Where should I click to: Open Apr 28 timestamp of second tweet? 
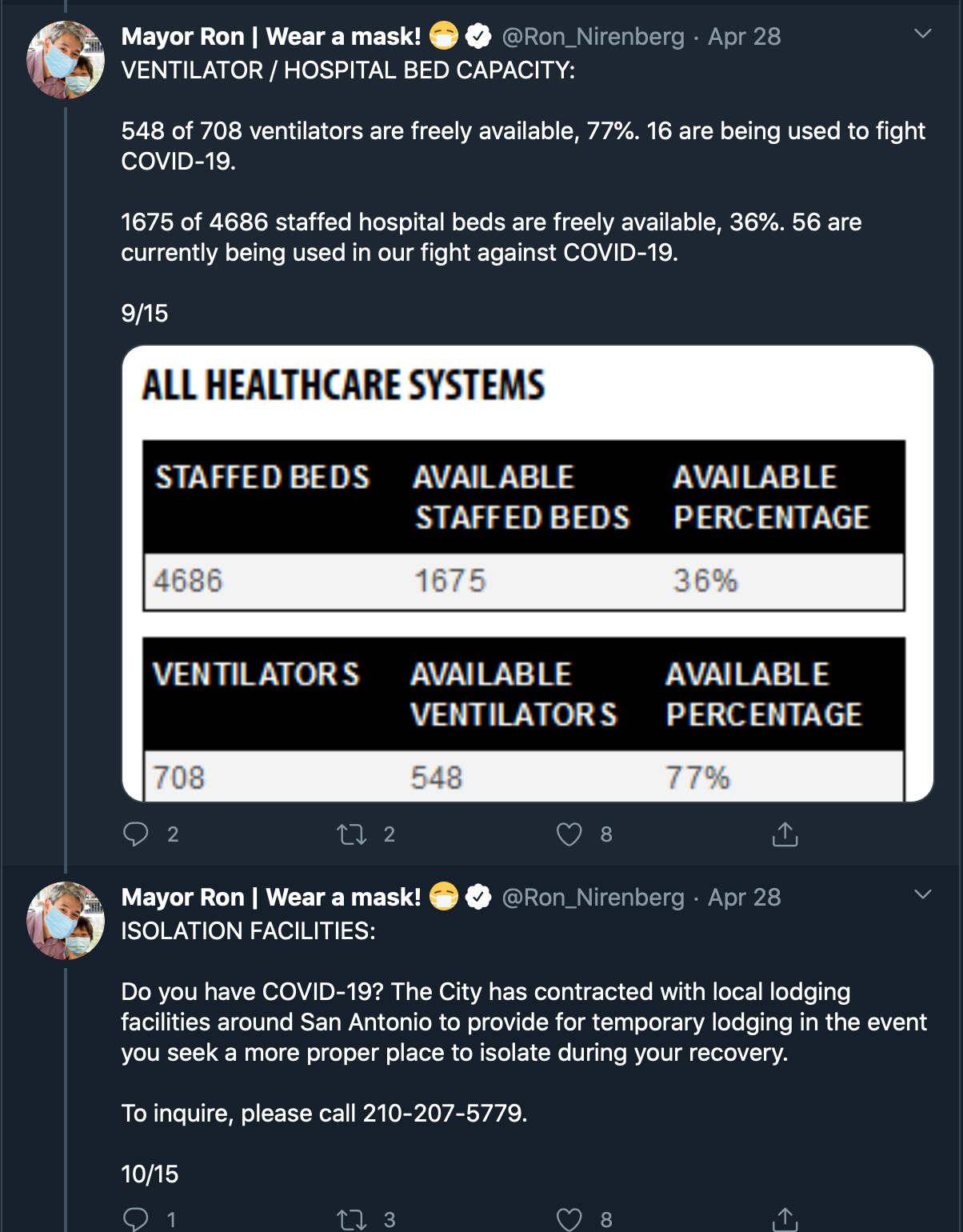744,898
